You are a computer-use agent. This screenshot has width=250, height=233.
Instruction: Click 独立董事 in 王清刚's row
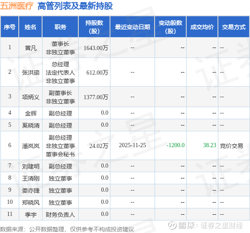[x=60, y=178]
